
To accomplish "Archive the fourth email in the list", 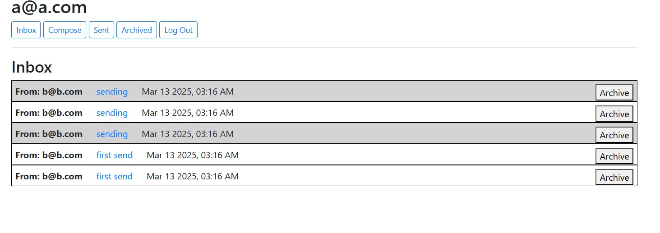I will pos(614,156).
